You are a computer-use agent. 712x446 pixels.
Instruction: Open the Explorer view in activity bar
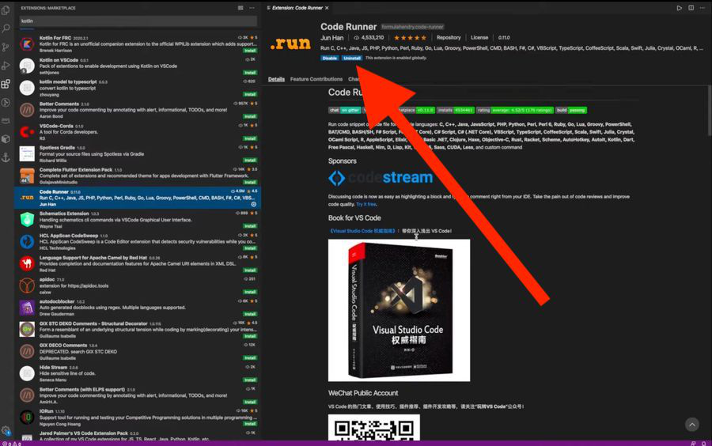(x=6, y=10)
